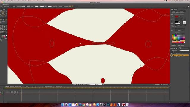Select the Zoom Workspace magnifier tool
Viewport: 190px width, 107px height.
tap(3, 33)
